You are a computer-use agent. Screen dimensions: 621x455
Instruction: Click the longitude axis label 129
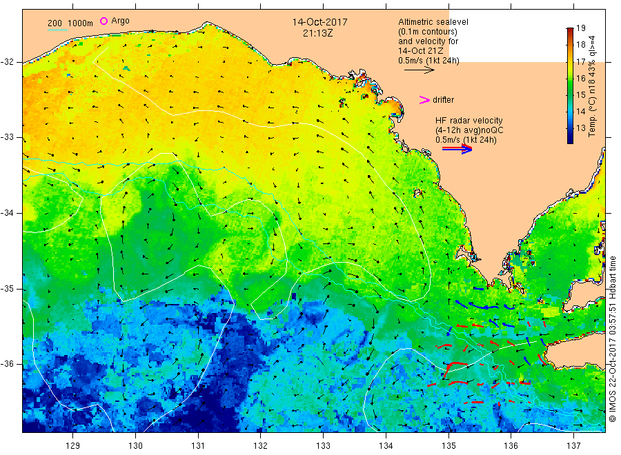(73, 446)
